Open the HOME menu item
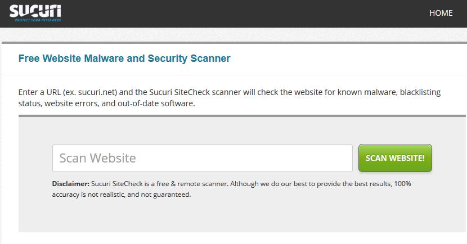 pyautogui.click(x=441, y=13)
